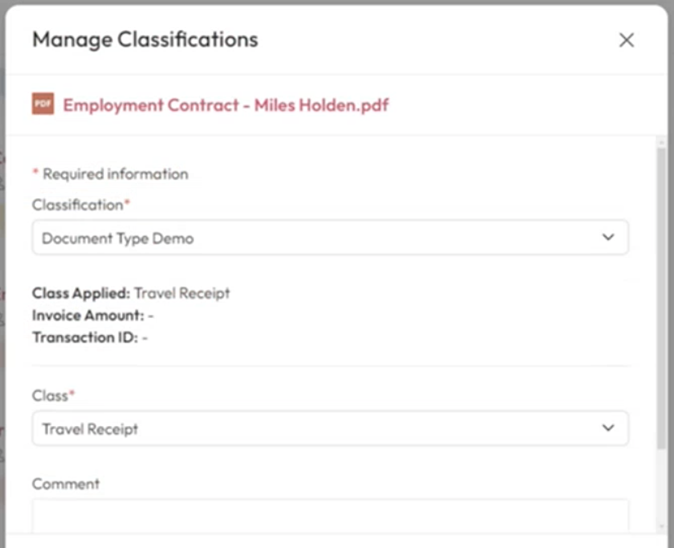Viewport: 674px width, 548px height.
Task: Click the Classification field label
Action: [x=78, y=205]
